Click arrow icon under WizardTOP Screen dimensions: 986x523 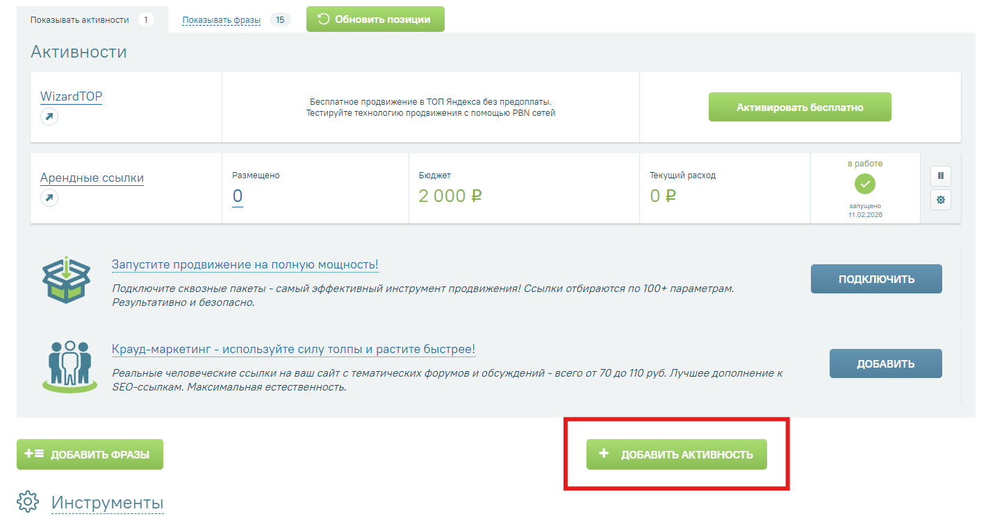(49, 117)
